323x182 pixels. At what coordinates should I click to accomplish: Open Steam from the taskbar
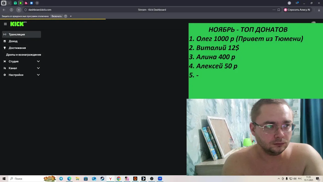point(102,179)
